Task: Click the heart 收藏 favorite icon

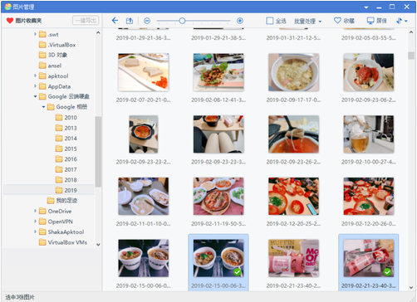Action: tap(337, 21)
